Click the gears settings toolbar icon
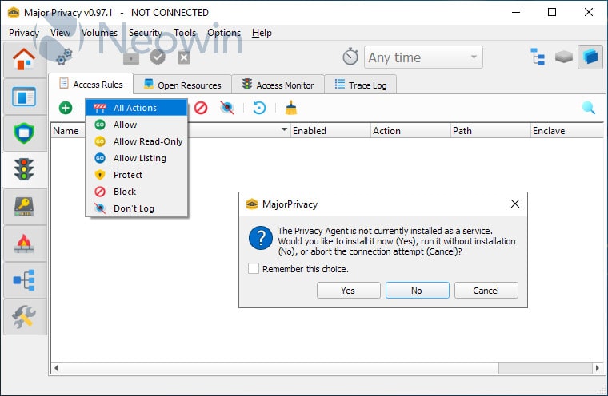The height and width of the screenshot is (396, 608). click(x=64, y=57)
